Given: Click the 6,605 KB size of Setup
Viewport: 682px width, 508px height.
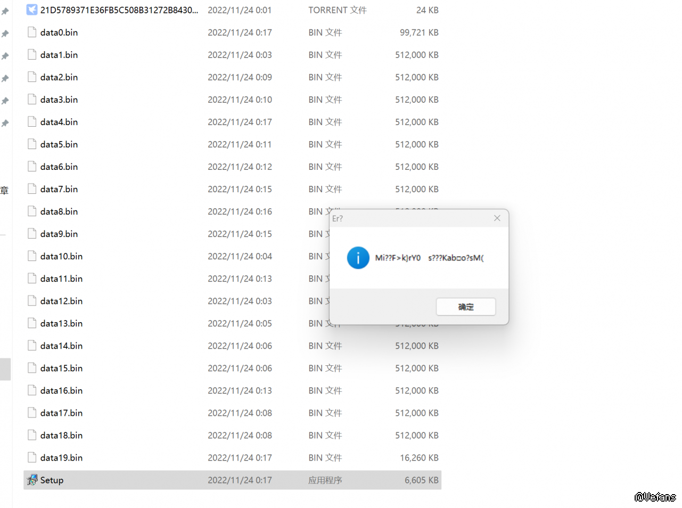Looking at the screenshot, I should [422, 480].
